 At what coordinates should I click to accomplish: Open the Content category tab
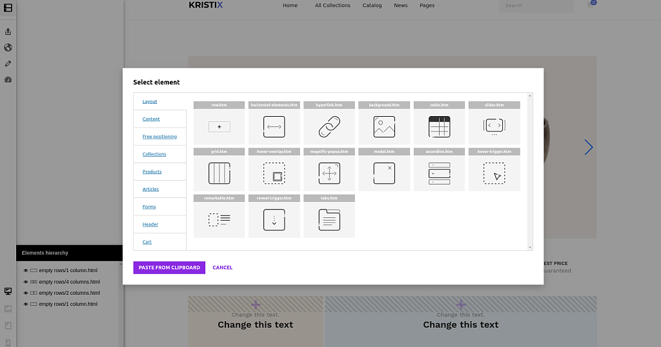[151, 119]
